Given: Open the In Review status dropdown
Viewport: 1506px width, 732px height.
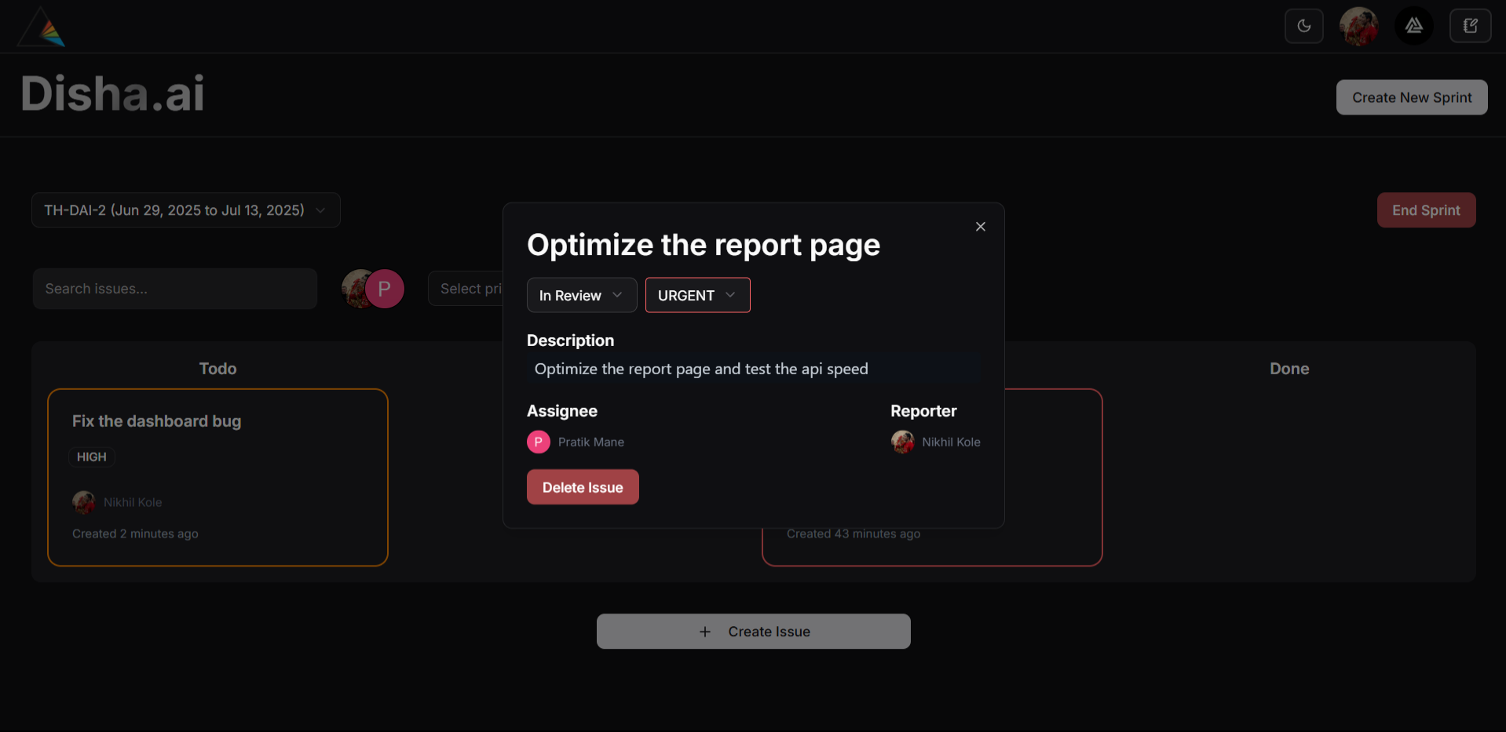Looking at the screenshot, I should coord(582,295).
